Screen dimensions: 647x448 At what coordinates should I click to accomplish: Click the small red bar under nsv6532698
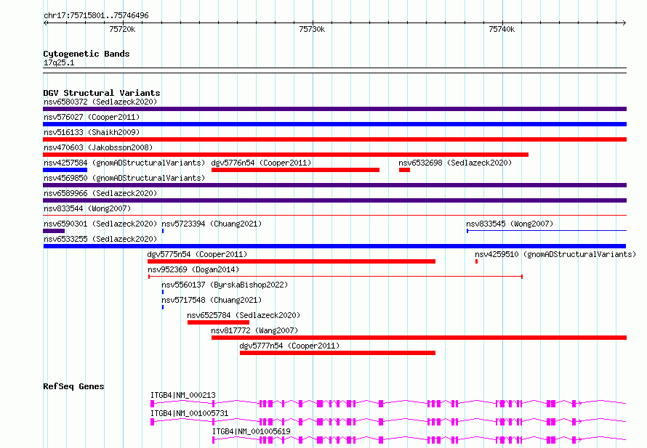(x=404, y=170)
